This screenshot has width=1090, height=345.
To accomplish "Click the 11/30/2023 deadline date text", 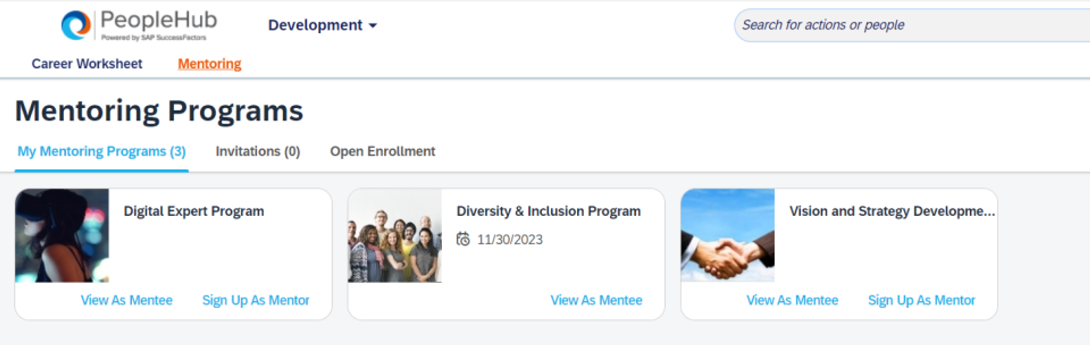I will tap(509, 239).
